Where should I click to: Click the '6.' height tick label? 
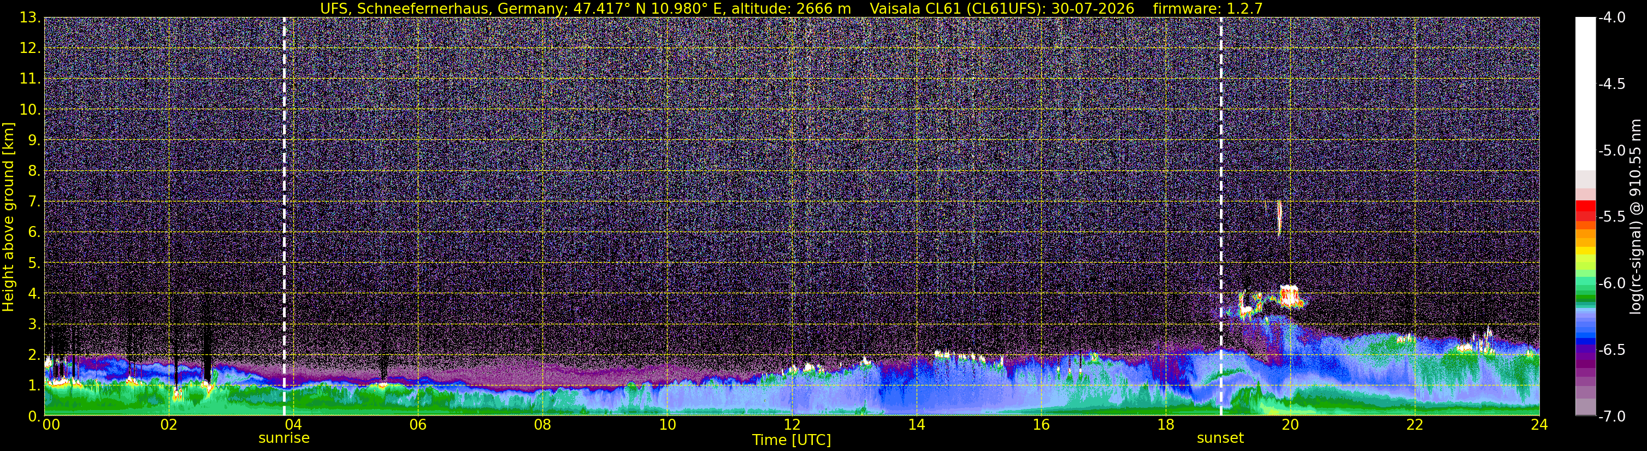tap(34, 232)
